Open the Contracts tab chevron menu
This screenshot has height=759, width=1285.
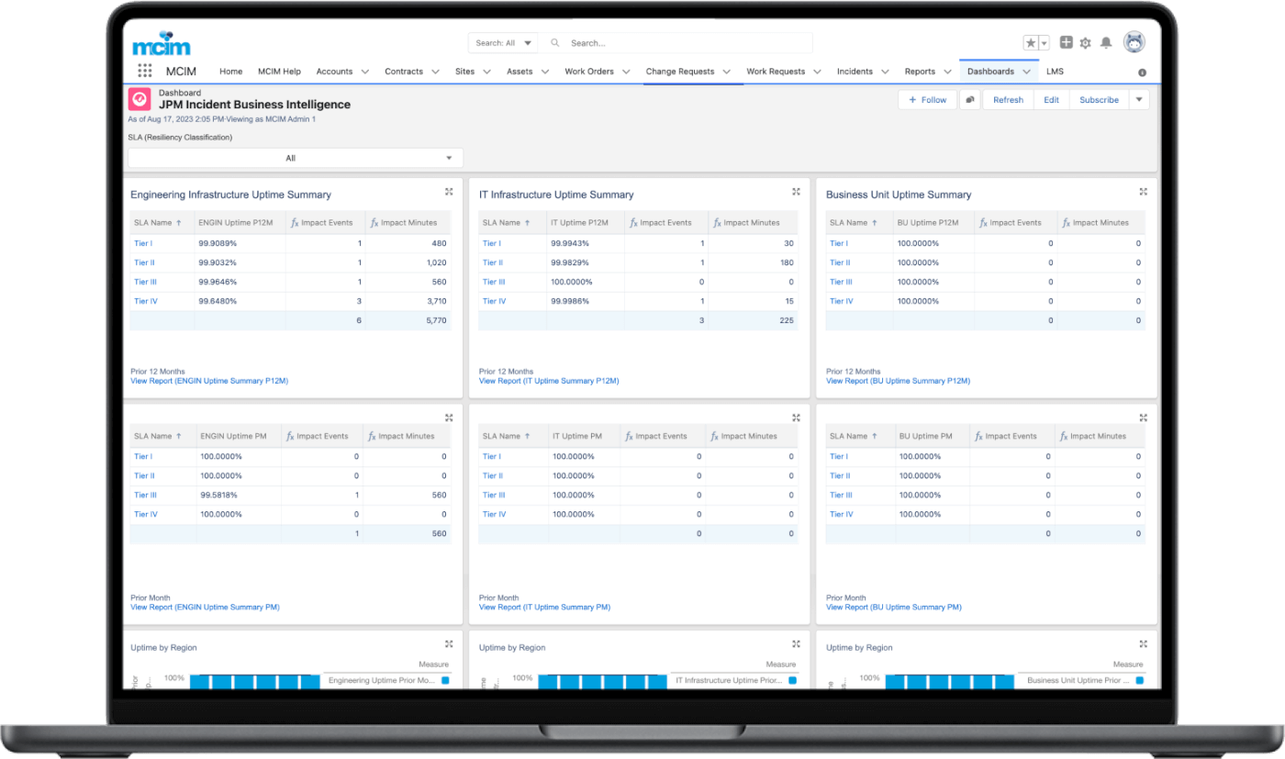[435, 72]
